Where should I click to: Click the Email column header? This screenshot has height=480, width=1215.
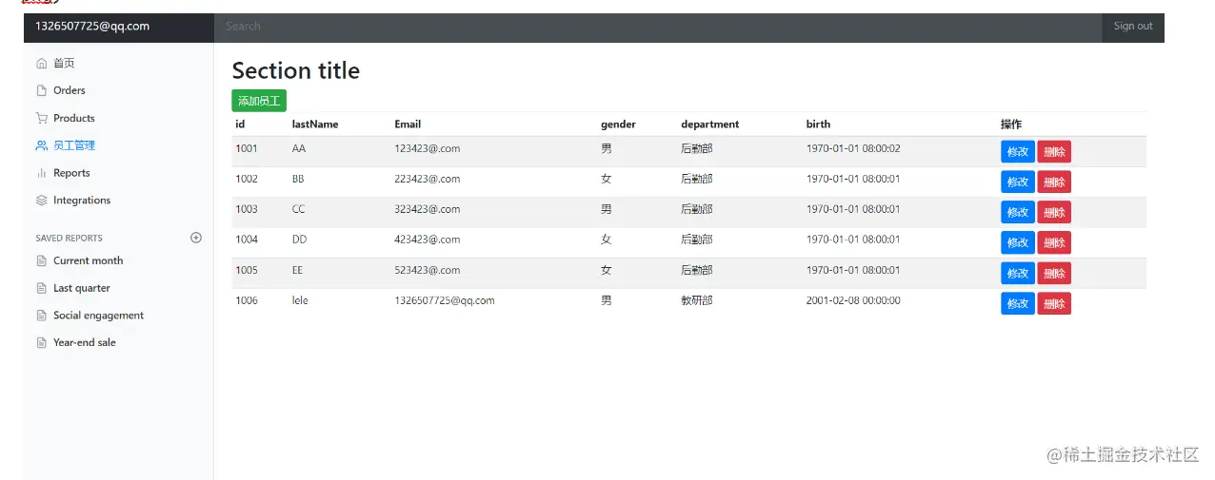(408, 125)
